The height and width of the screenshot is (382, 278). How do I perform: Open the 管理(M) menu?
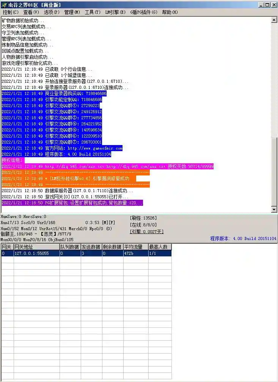coord(72,12)
